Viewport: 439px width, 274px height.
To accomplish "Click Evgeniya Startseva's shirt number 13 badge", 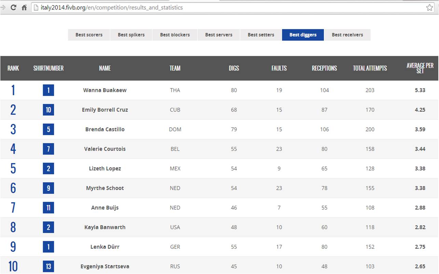I will (x=49, y=266).
